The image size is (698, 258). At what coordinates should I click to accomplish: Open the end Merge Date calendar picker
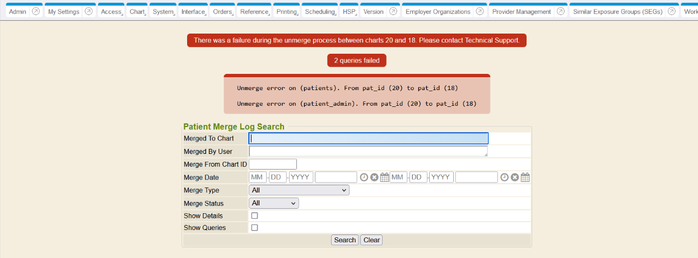point(525,177)
